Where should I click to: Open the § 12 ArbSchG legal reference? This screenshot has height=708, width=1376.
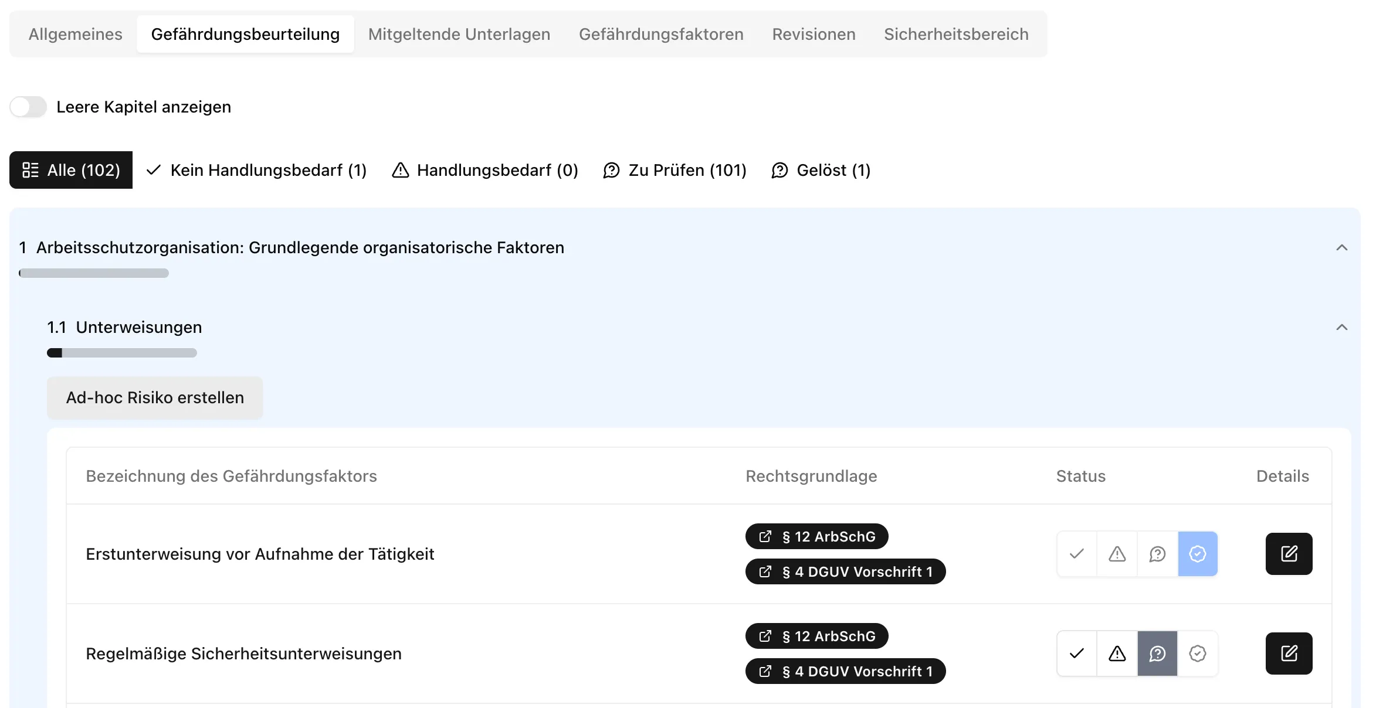pyautogui.click(x=816, y=536)
